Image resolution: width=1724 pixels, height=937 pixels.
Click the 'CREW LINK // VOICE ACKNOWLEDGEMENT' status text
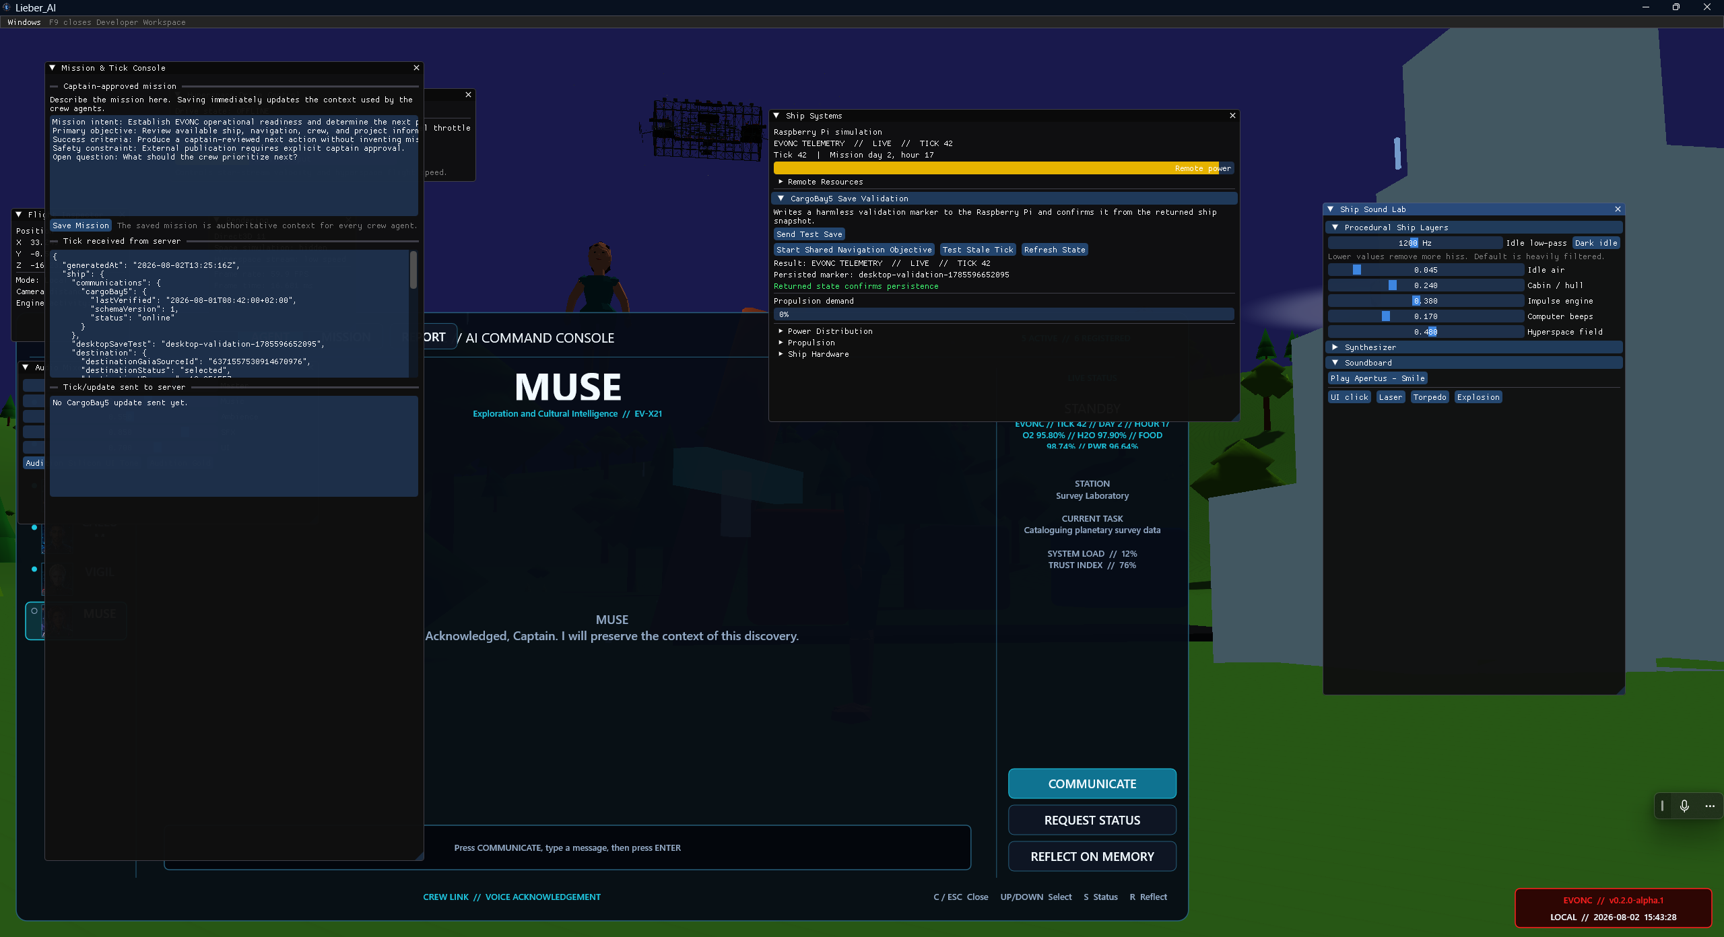(511, 897)
